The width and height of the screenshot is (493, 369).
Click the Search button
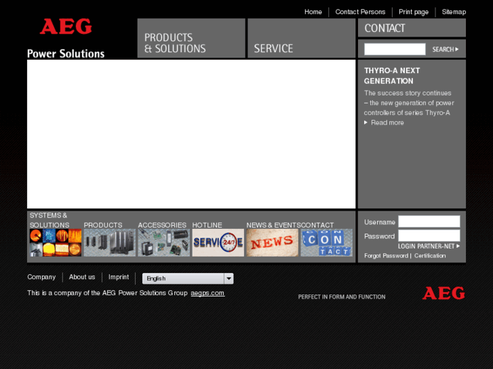(446, 49)
